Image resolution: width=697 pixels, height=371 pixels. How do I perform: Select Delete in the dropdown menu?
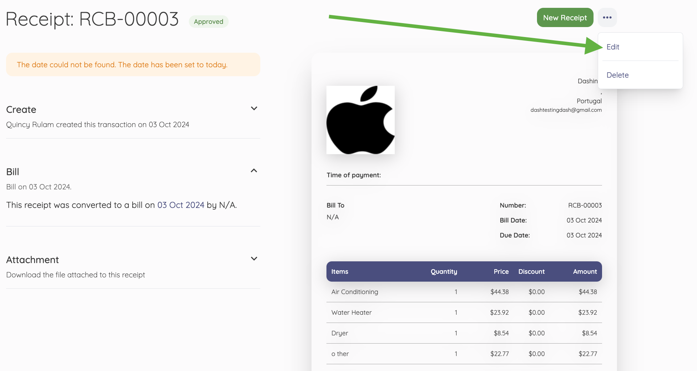(x=617, y=75)
